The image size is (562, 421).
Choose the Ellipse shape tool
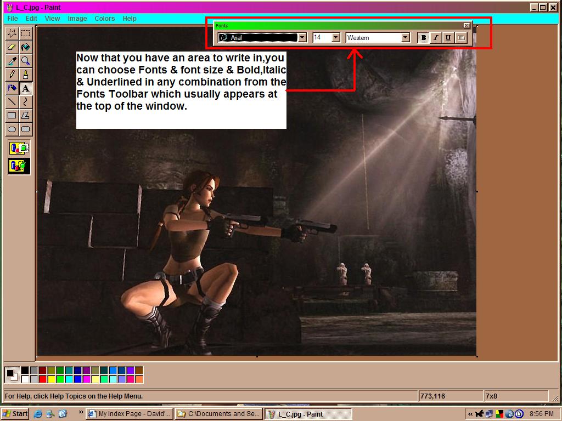pos(12,129)
